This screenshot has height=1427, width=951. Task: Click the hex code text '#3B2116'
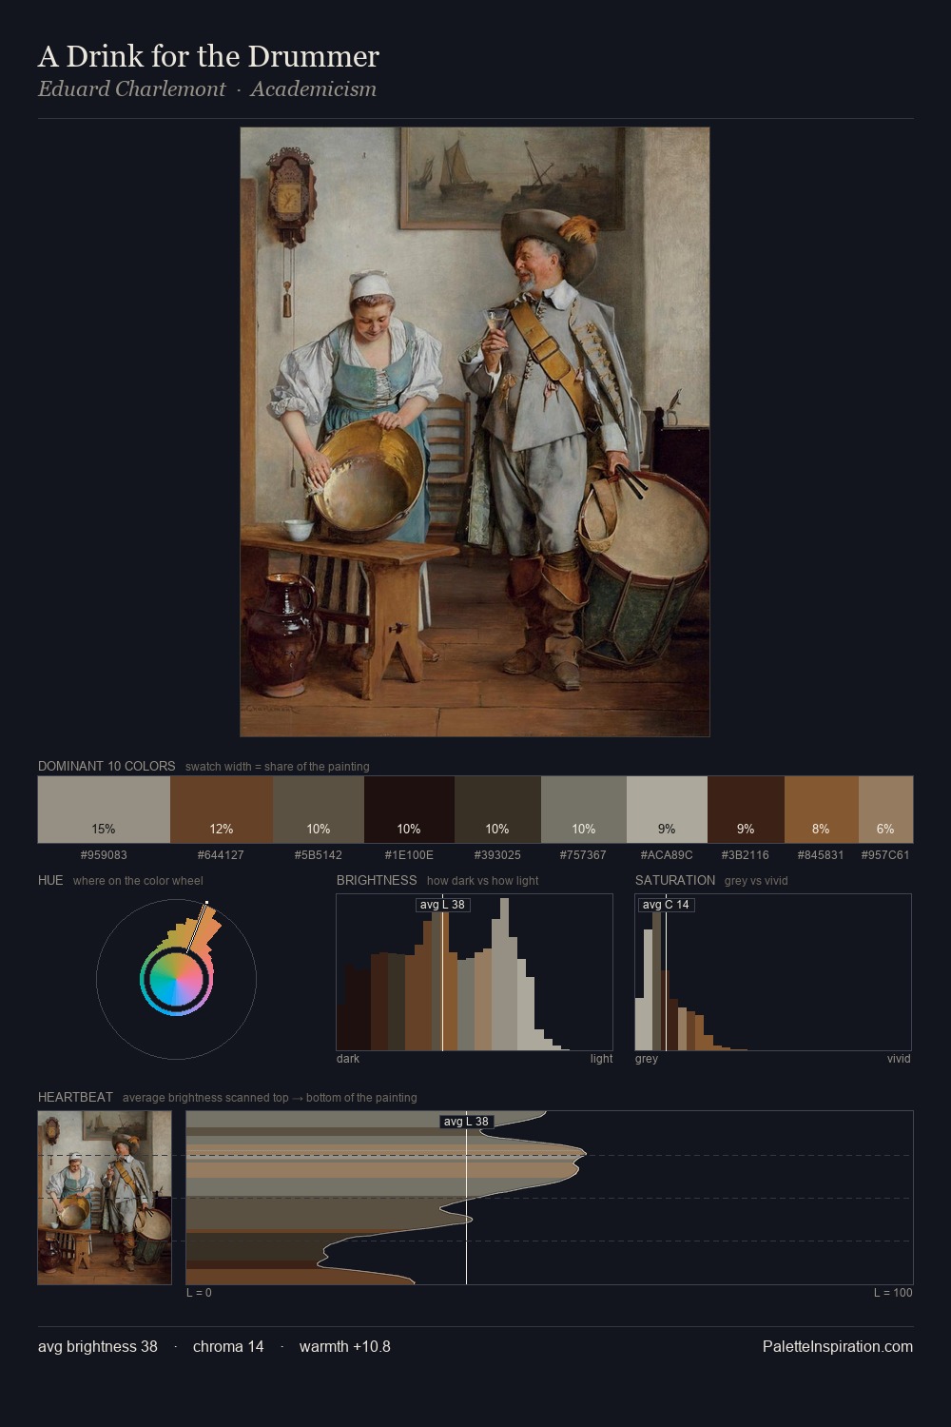[x=746, y=854]
